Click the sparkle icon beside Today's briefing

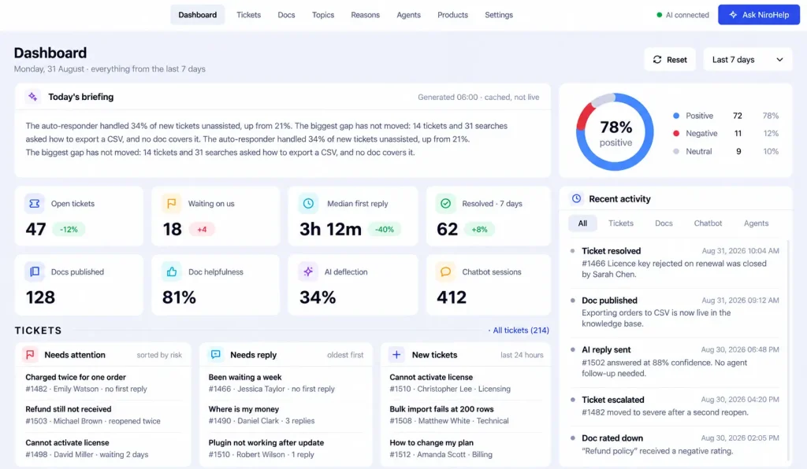33,97
